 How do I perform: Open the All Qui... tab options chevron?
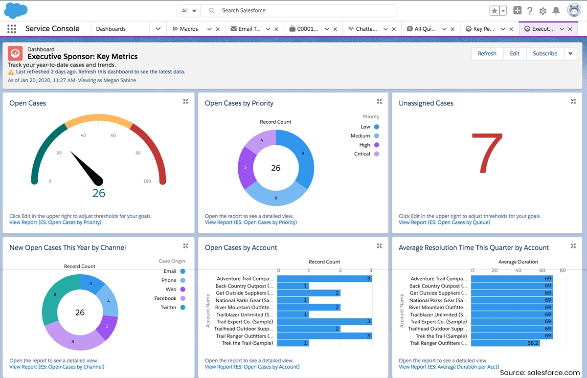click(444, 29)
